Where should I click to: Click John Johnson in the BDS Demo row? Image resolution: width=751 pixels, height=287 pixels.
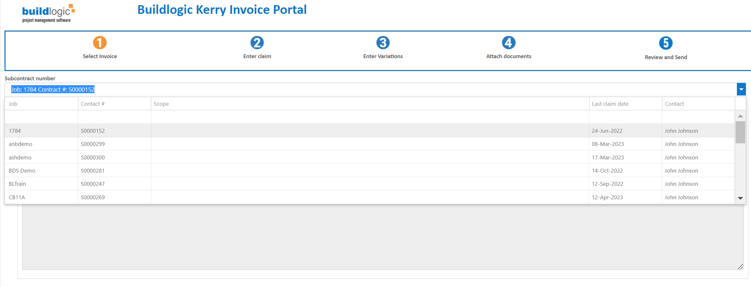tap(681, 171)
